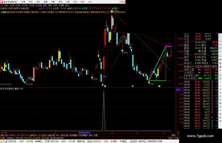Switch to the 分时 period tab
The image size is (222, 143).
click(6, 5)
